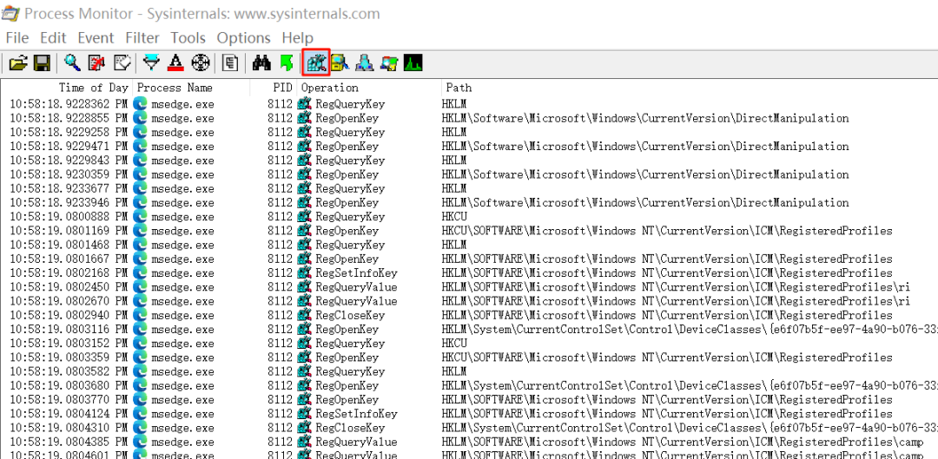The width and height of the screenshot is (938, 459).
Task: Save the capture using the floppy disk icon
Action: coord(42,62)
